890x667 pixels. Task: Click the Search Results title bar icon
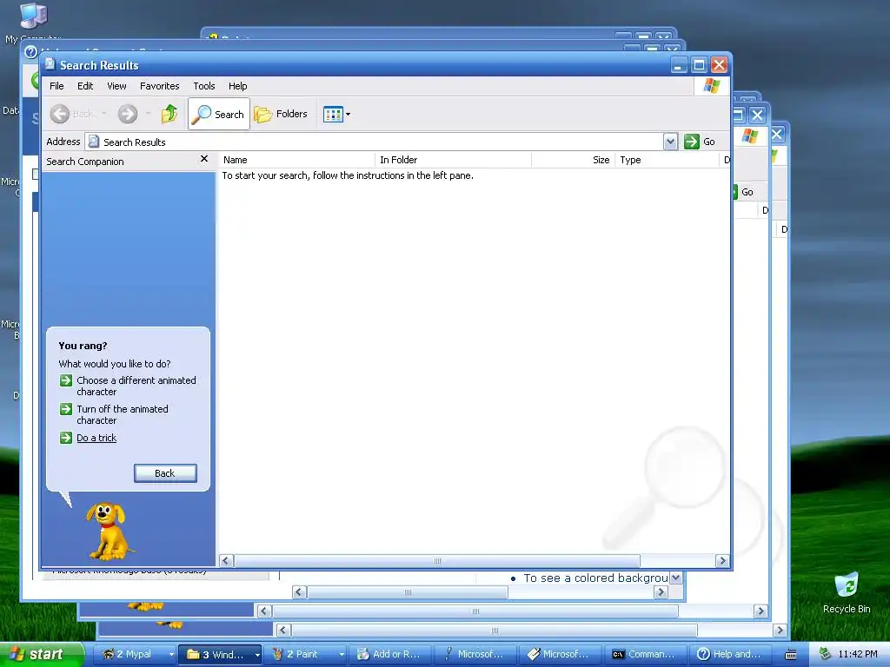[x=50, y=64]
